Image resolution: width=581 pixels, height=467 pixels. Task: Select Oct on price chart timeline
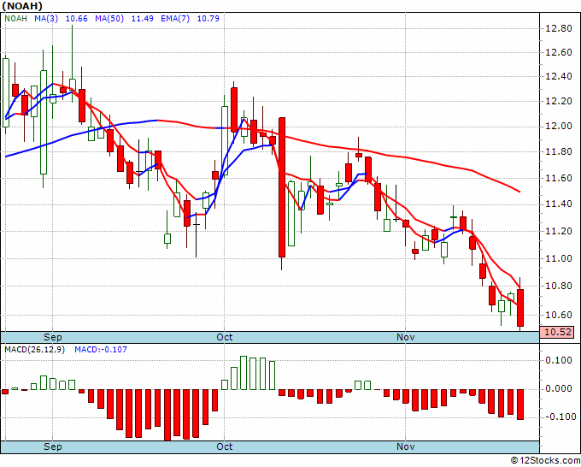click(x=225, y=337)
